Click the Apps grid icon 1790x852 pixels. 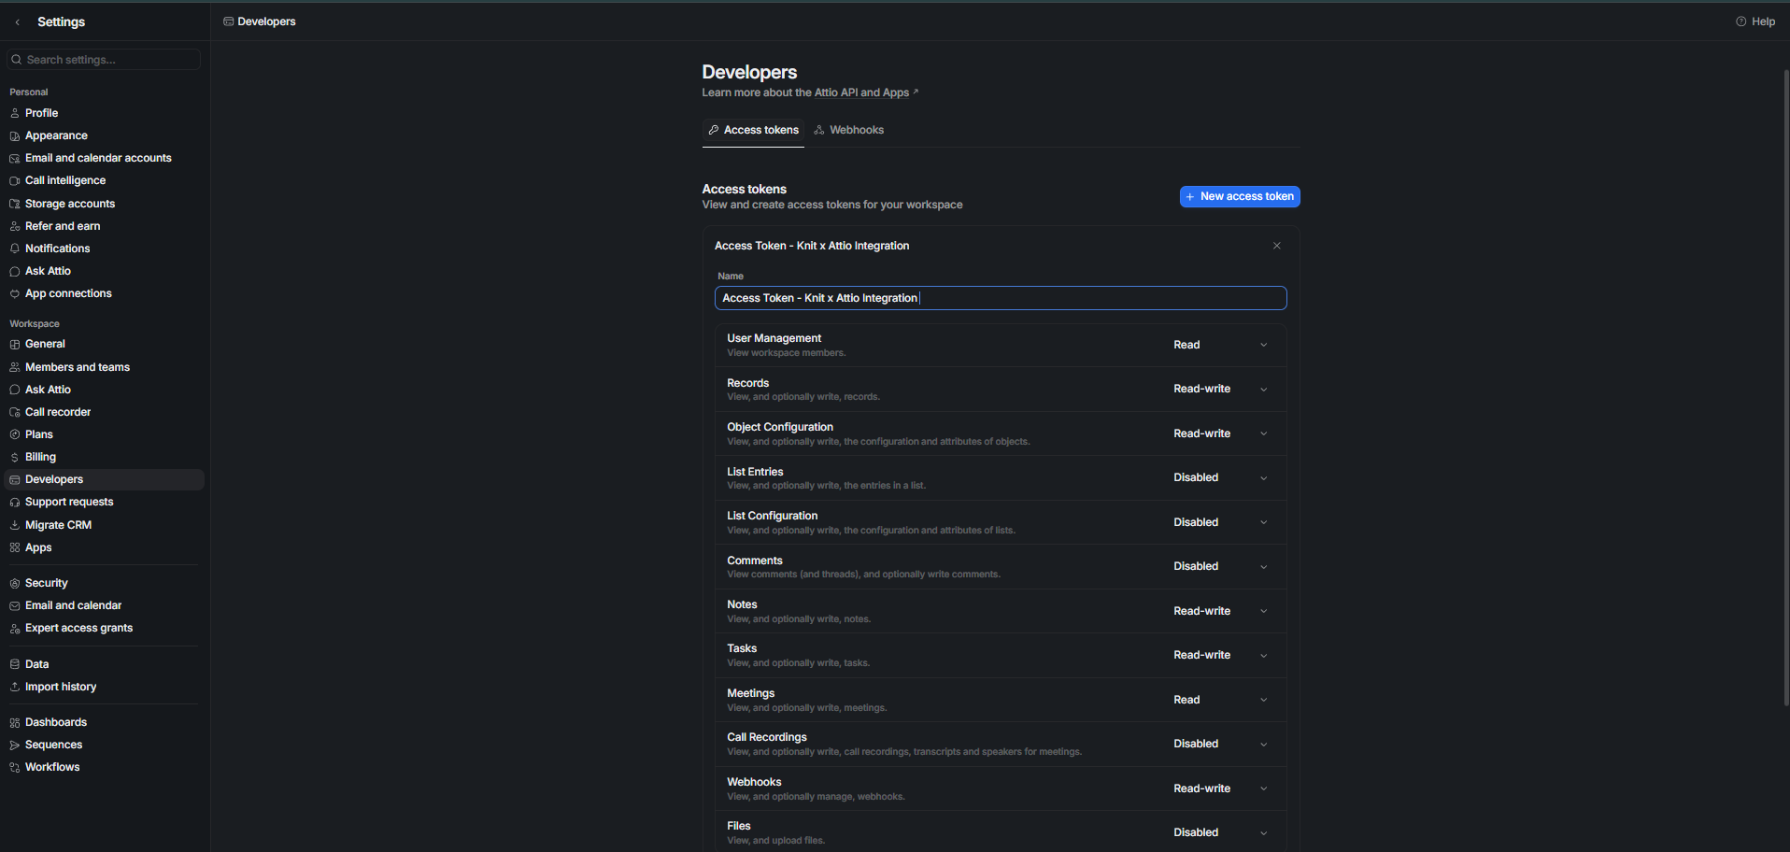click(15, 547)
